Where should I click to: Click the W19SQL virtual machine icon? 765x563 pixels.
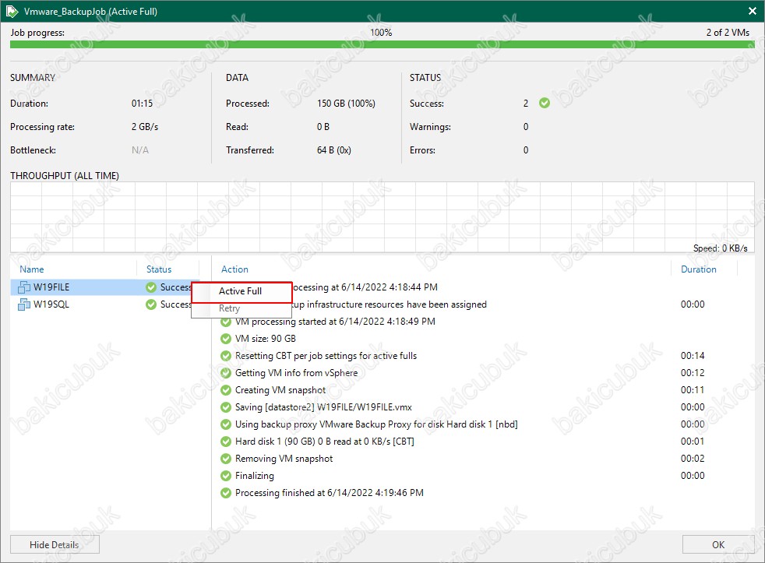pos(24,304)
